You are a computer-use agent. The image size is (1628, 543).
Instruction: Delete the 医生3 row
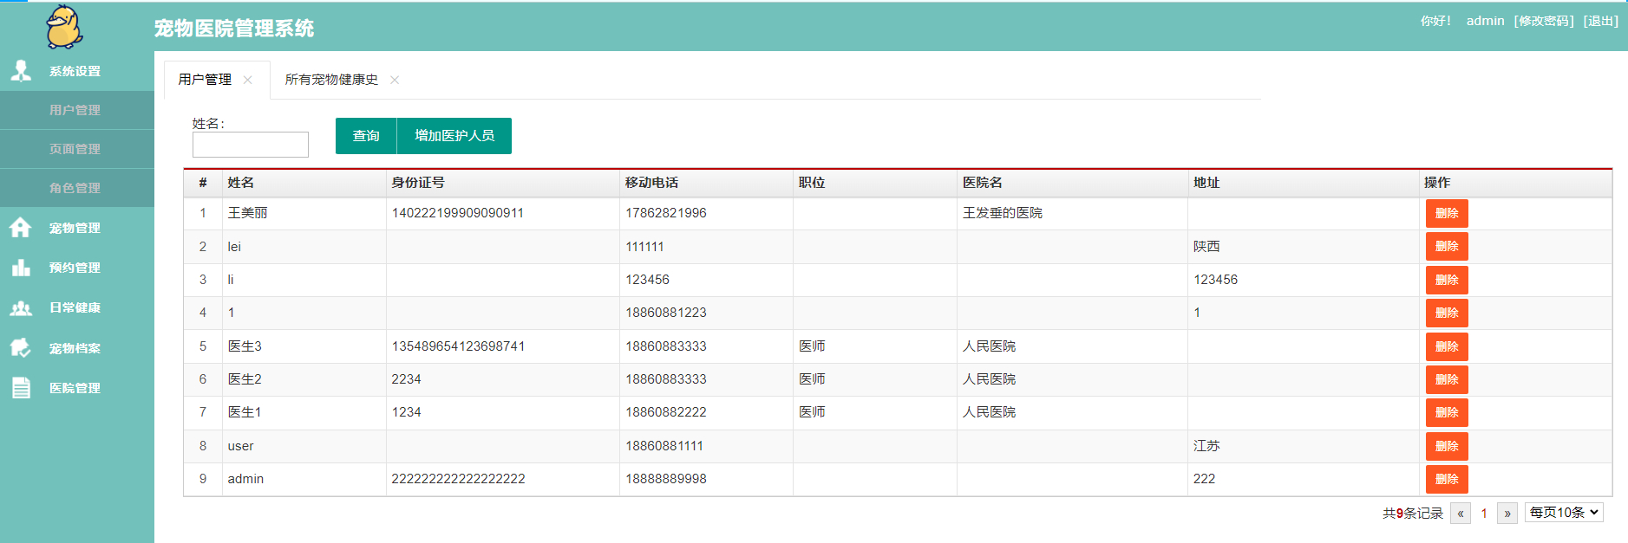(x=1447, y=346)
